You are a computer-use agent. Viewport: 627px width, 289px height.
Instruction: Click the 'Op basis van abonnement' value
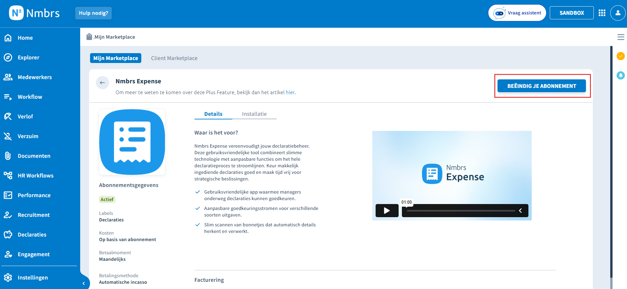point(128,239)
